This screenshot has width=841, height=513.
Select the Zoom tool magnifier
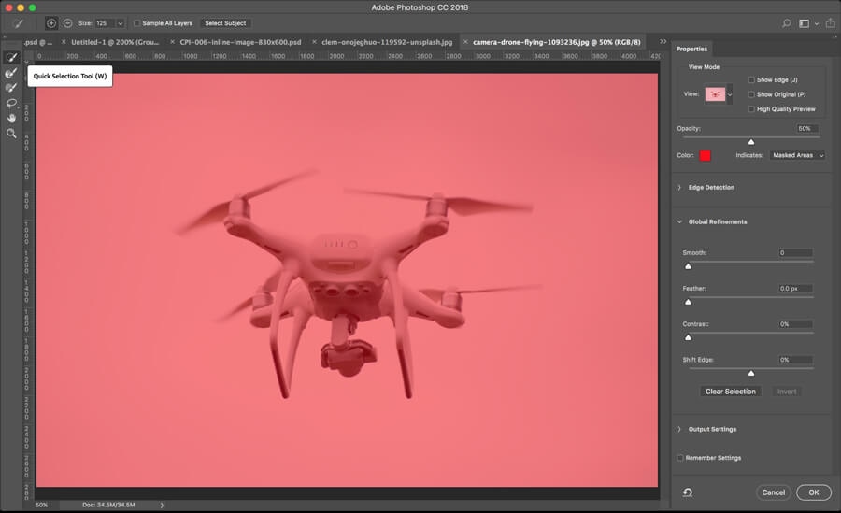pos(12,134)
